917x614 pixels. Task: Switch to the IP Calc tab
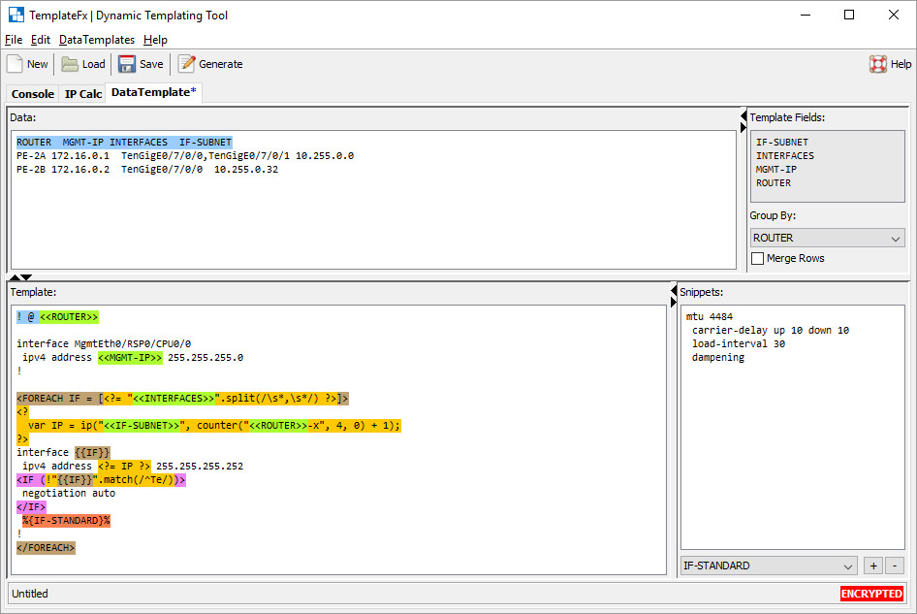click(83, 94)
